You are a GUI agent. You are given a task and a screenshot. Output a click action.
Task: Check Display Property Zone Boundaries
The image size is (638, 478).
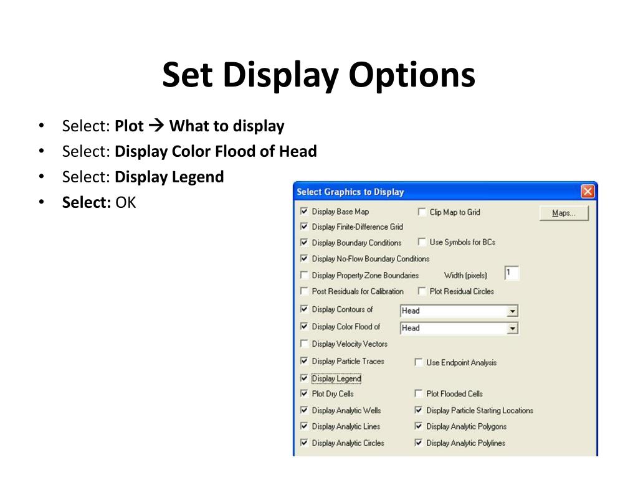pos(304,275)
